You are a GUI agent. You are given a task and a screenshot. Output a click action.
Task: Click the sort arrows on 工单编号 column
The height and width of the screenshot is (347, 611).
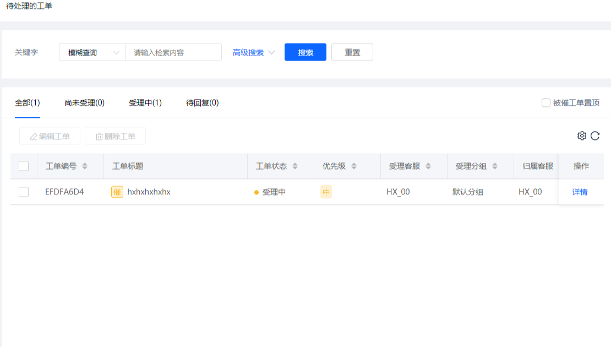(85, 166)
